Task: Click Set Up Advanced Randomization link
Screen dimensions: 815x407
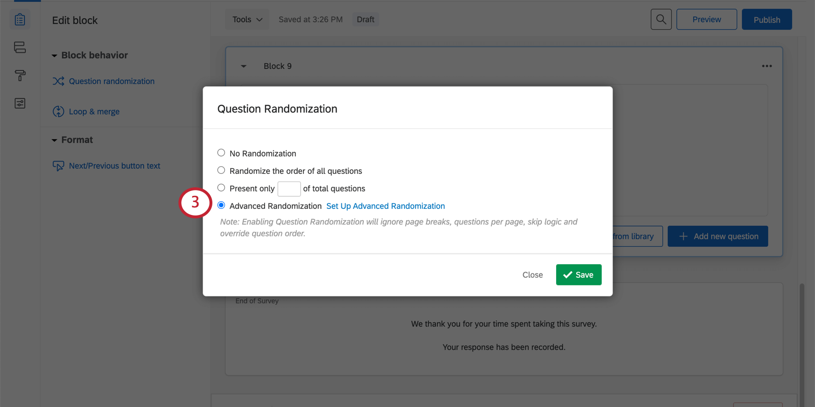Action: [x=385, y=206]
